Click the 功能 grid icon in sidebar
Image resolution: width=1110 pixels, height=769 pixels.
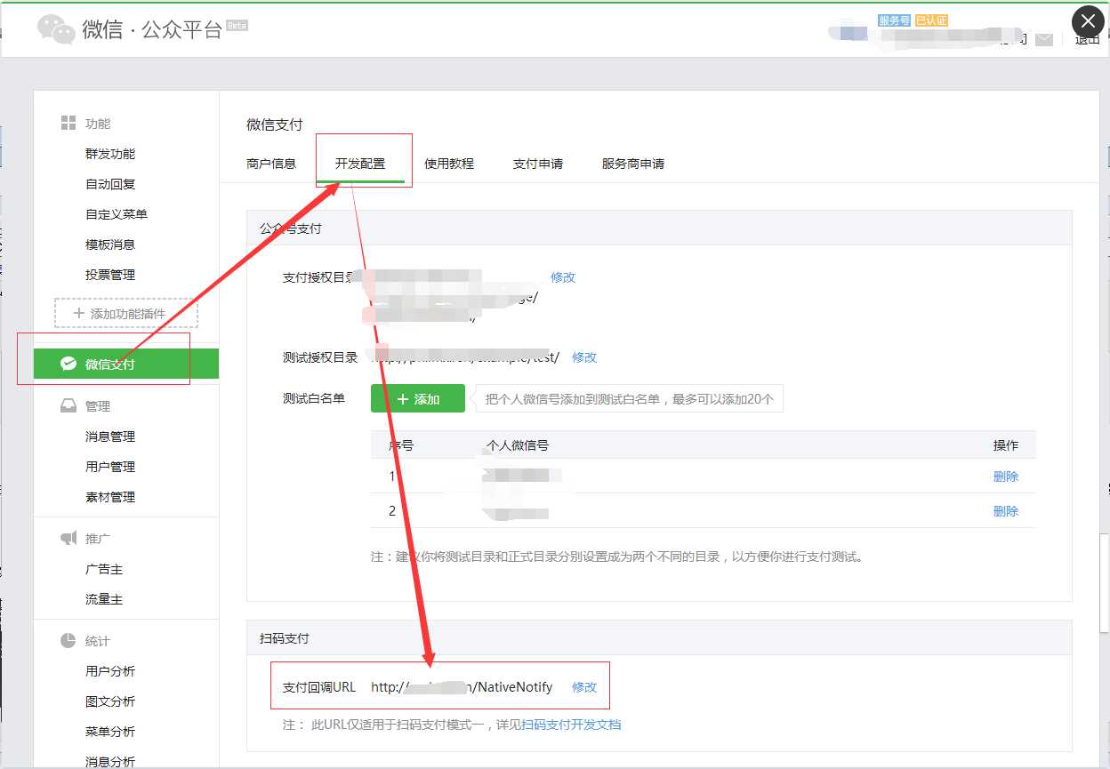coord(68,123)
